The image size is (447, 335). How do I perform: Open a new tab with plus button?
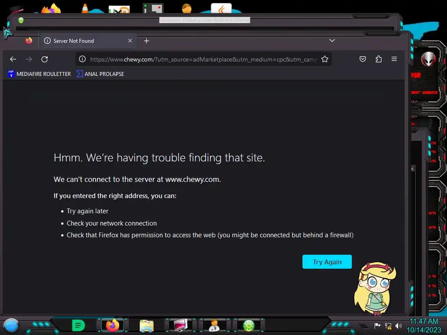point(147,41)
